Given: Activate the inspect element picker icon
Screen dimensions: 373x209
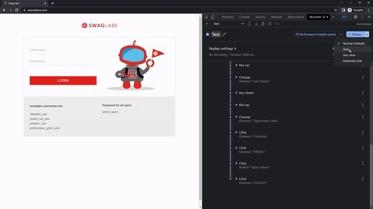Looking at the screenshot, I should click(x=206, y=17).
